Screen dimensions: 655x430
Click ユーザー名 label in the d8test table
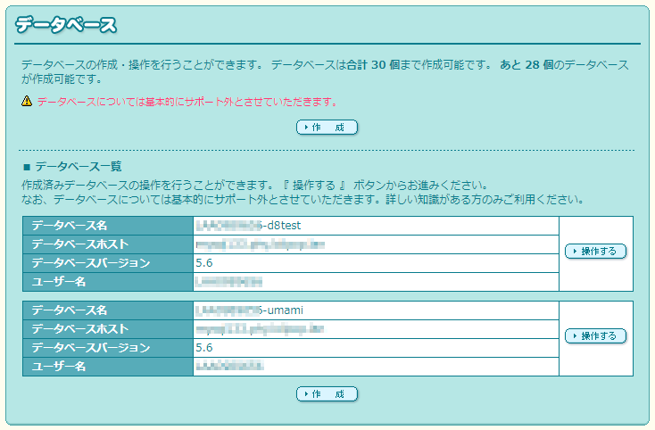pyautogui.click(x=59, y=282)
